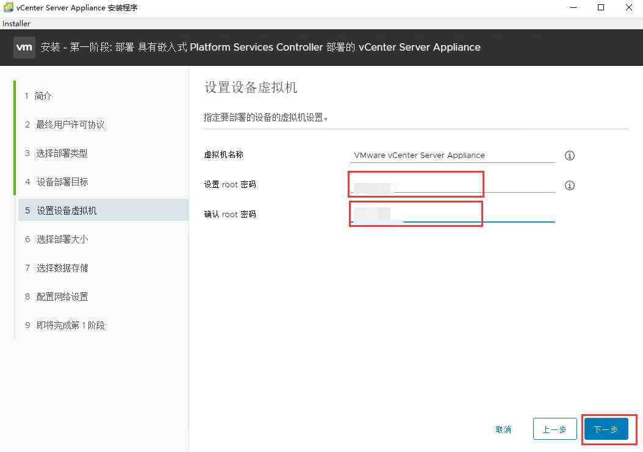Jump to step 3 选择部署类型

62,153
